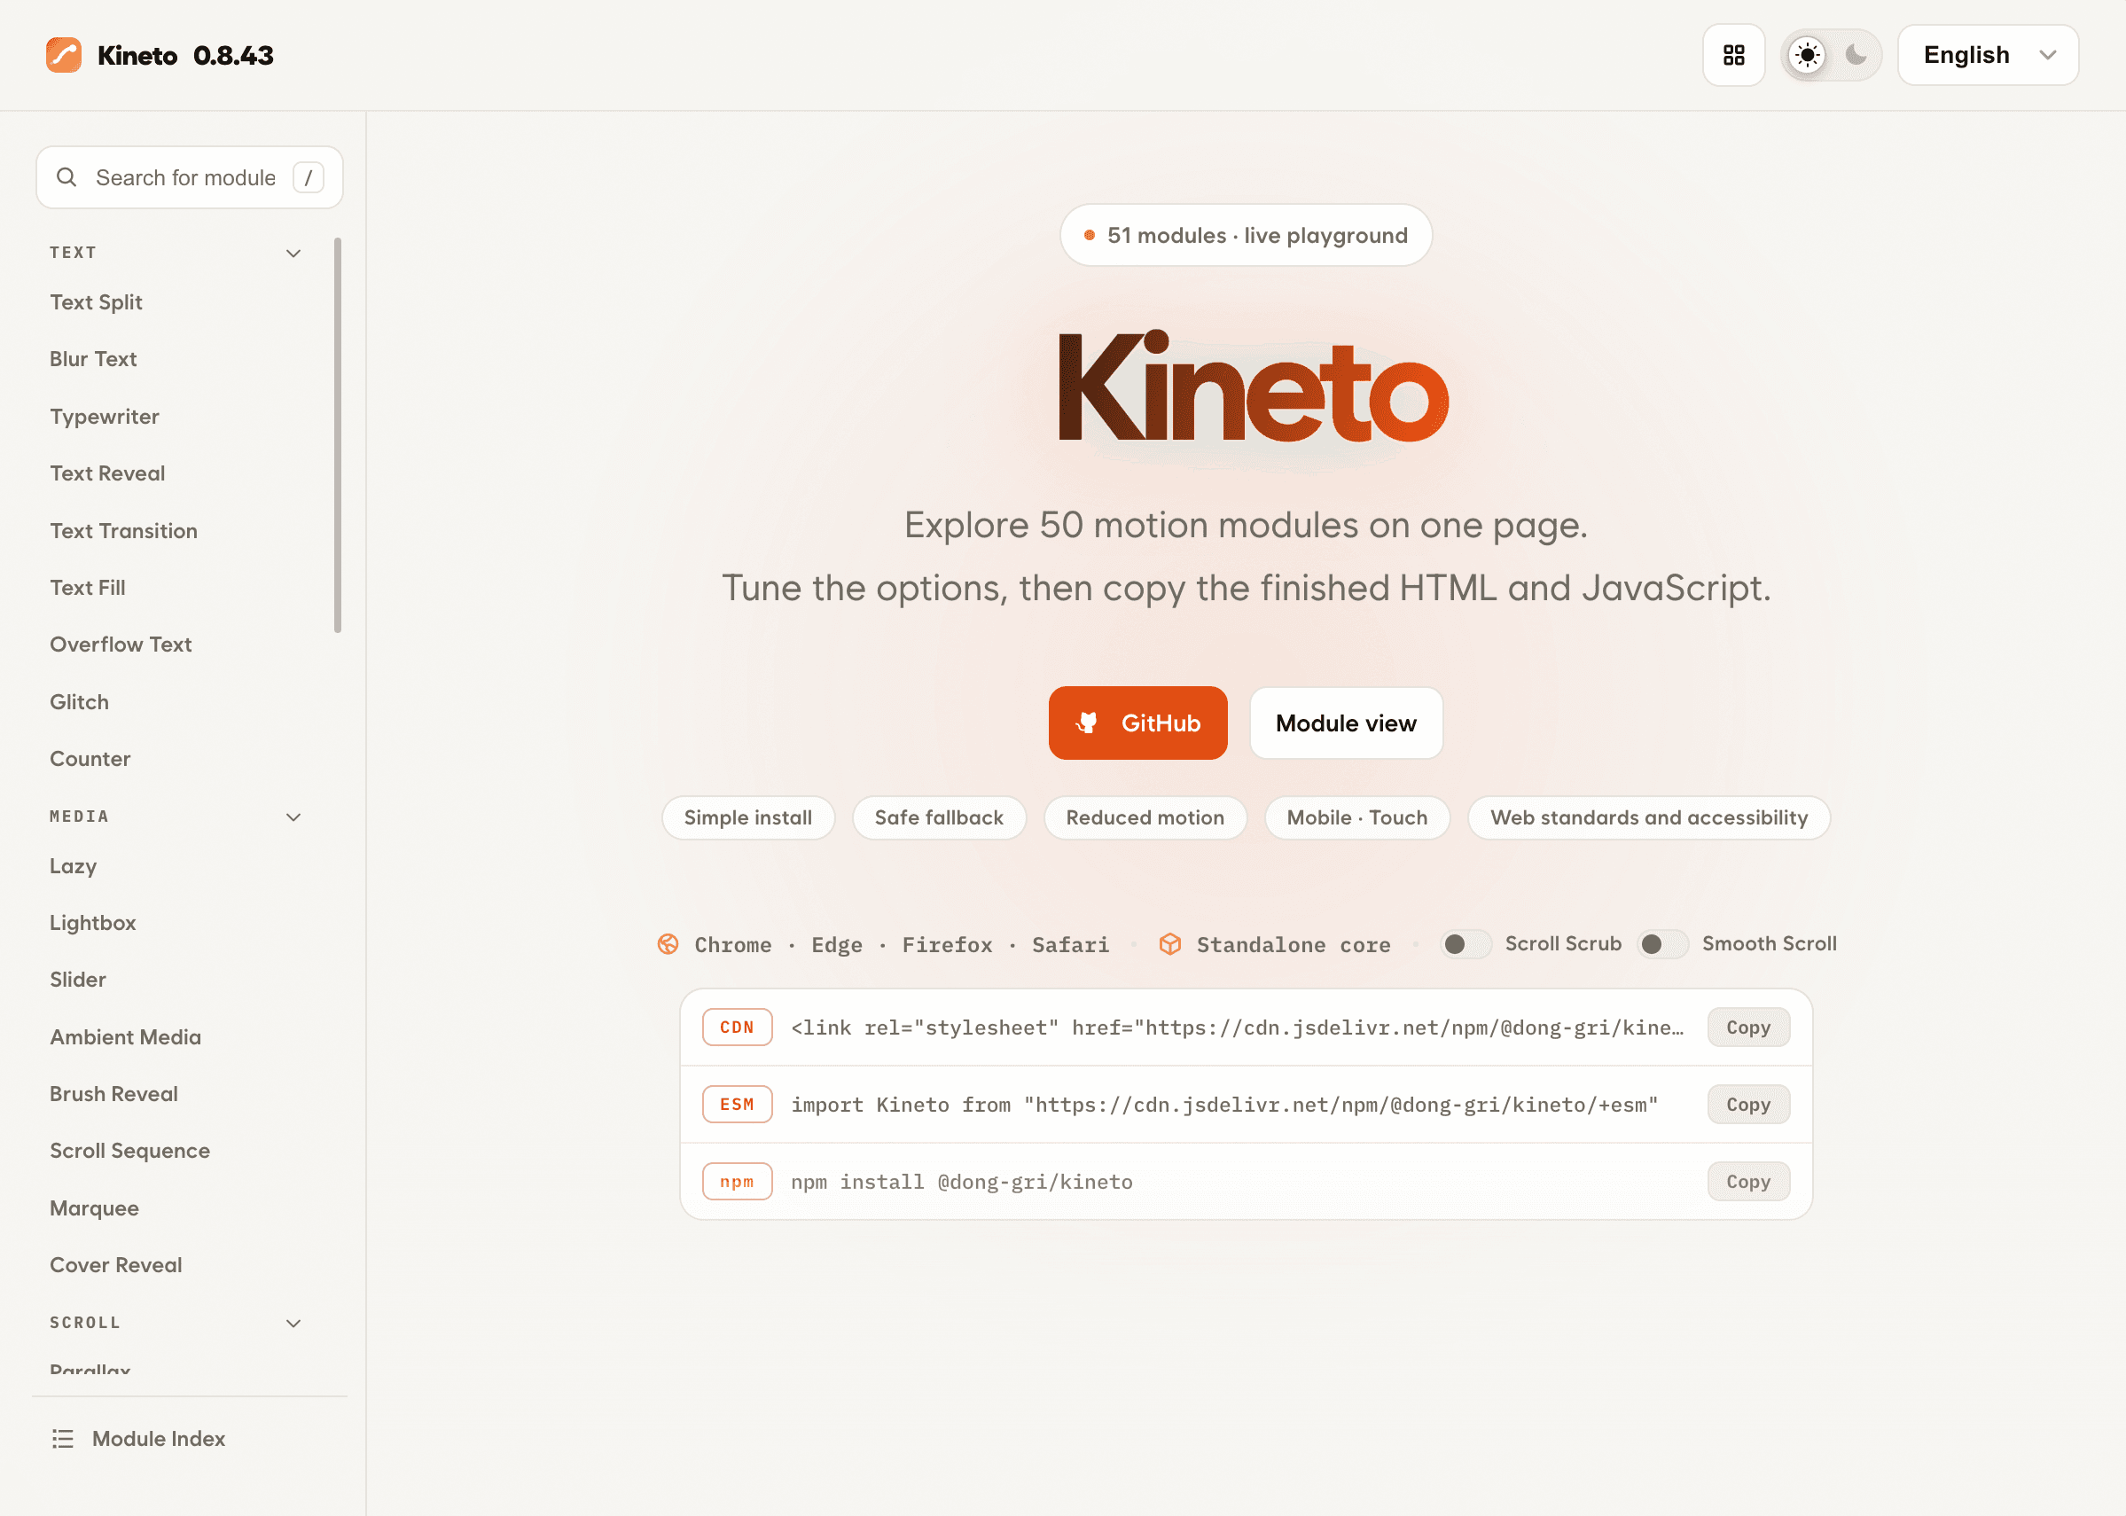
Task: Toggle the Scroll Scrub switch
Action: point(1466,944)
